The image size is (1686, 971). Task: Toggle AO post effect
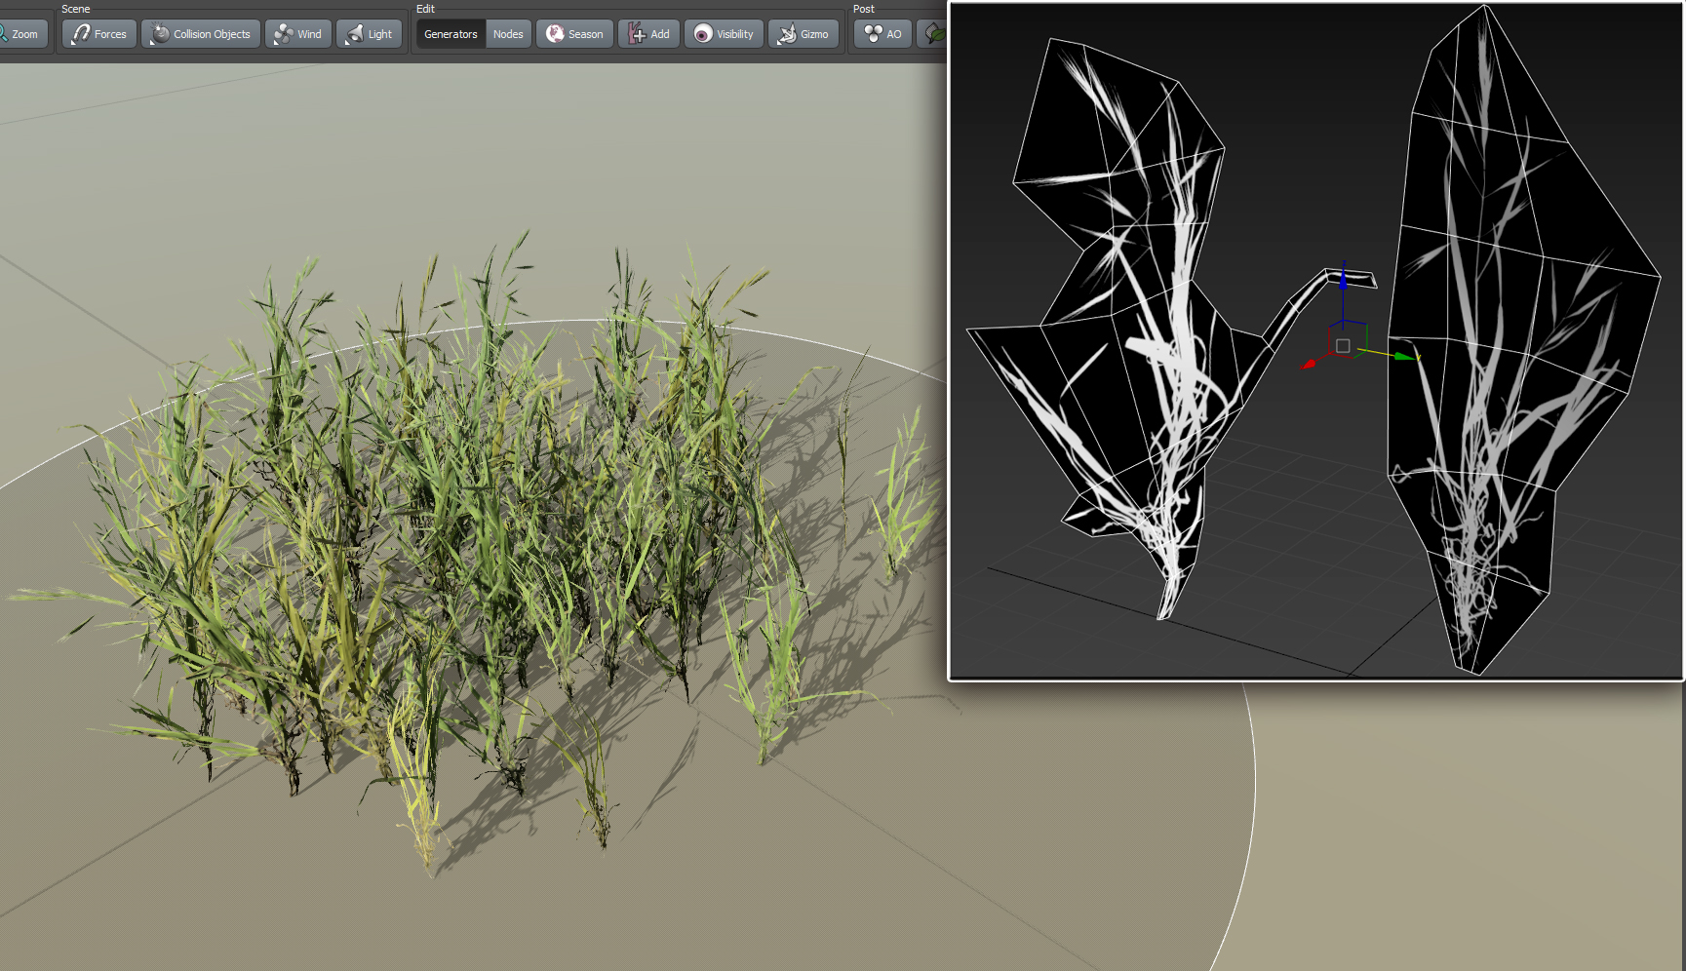tap(883, 34)
